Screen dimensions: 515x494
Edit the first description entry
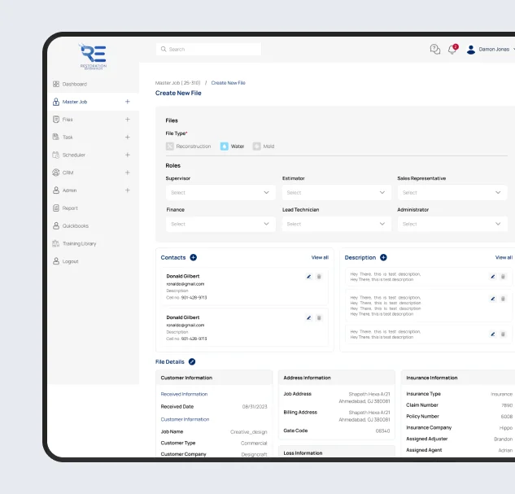pos(493,277)
